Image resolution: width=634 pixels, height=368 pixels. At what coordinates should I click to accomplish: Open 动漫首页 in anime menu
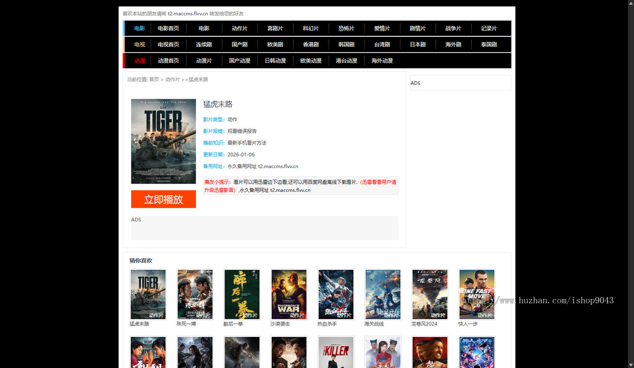[168, 61]
